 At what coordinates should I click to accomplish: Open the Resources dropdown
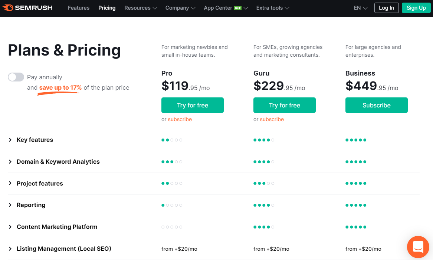[141, 8]
